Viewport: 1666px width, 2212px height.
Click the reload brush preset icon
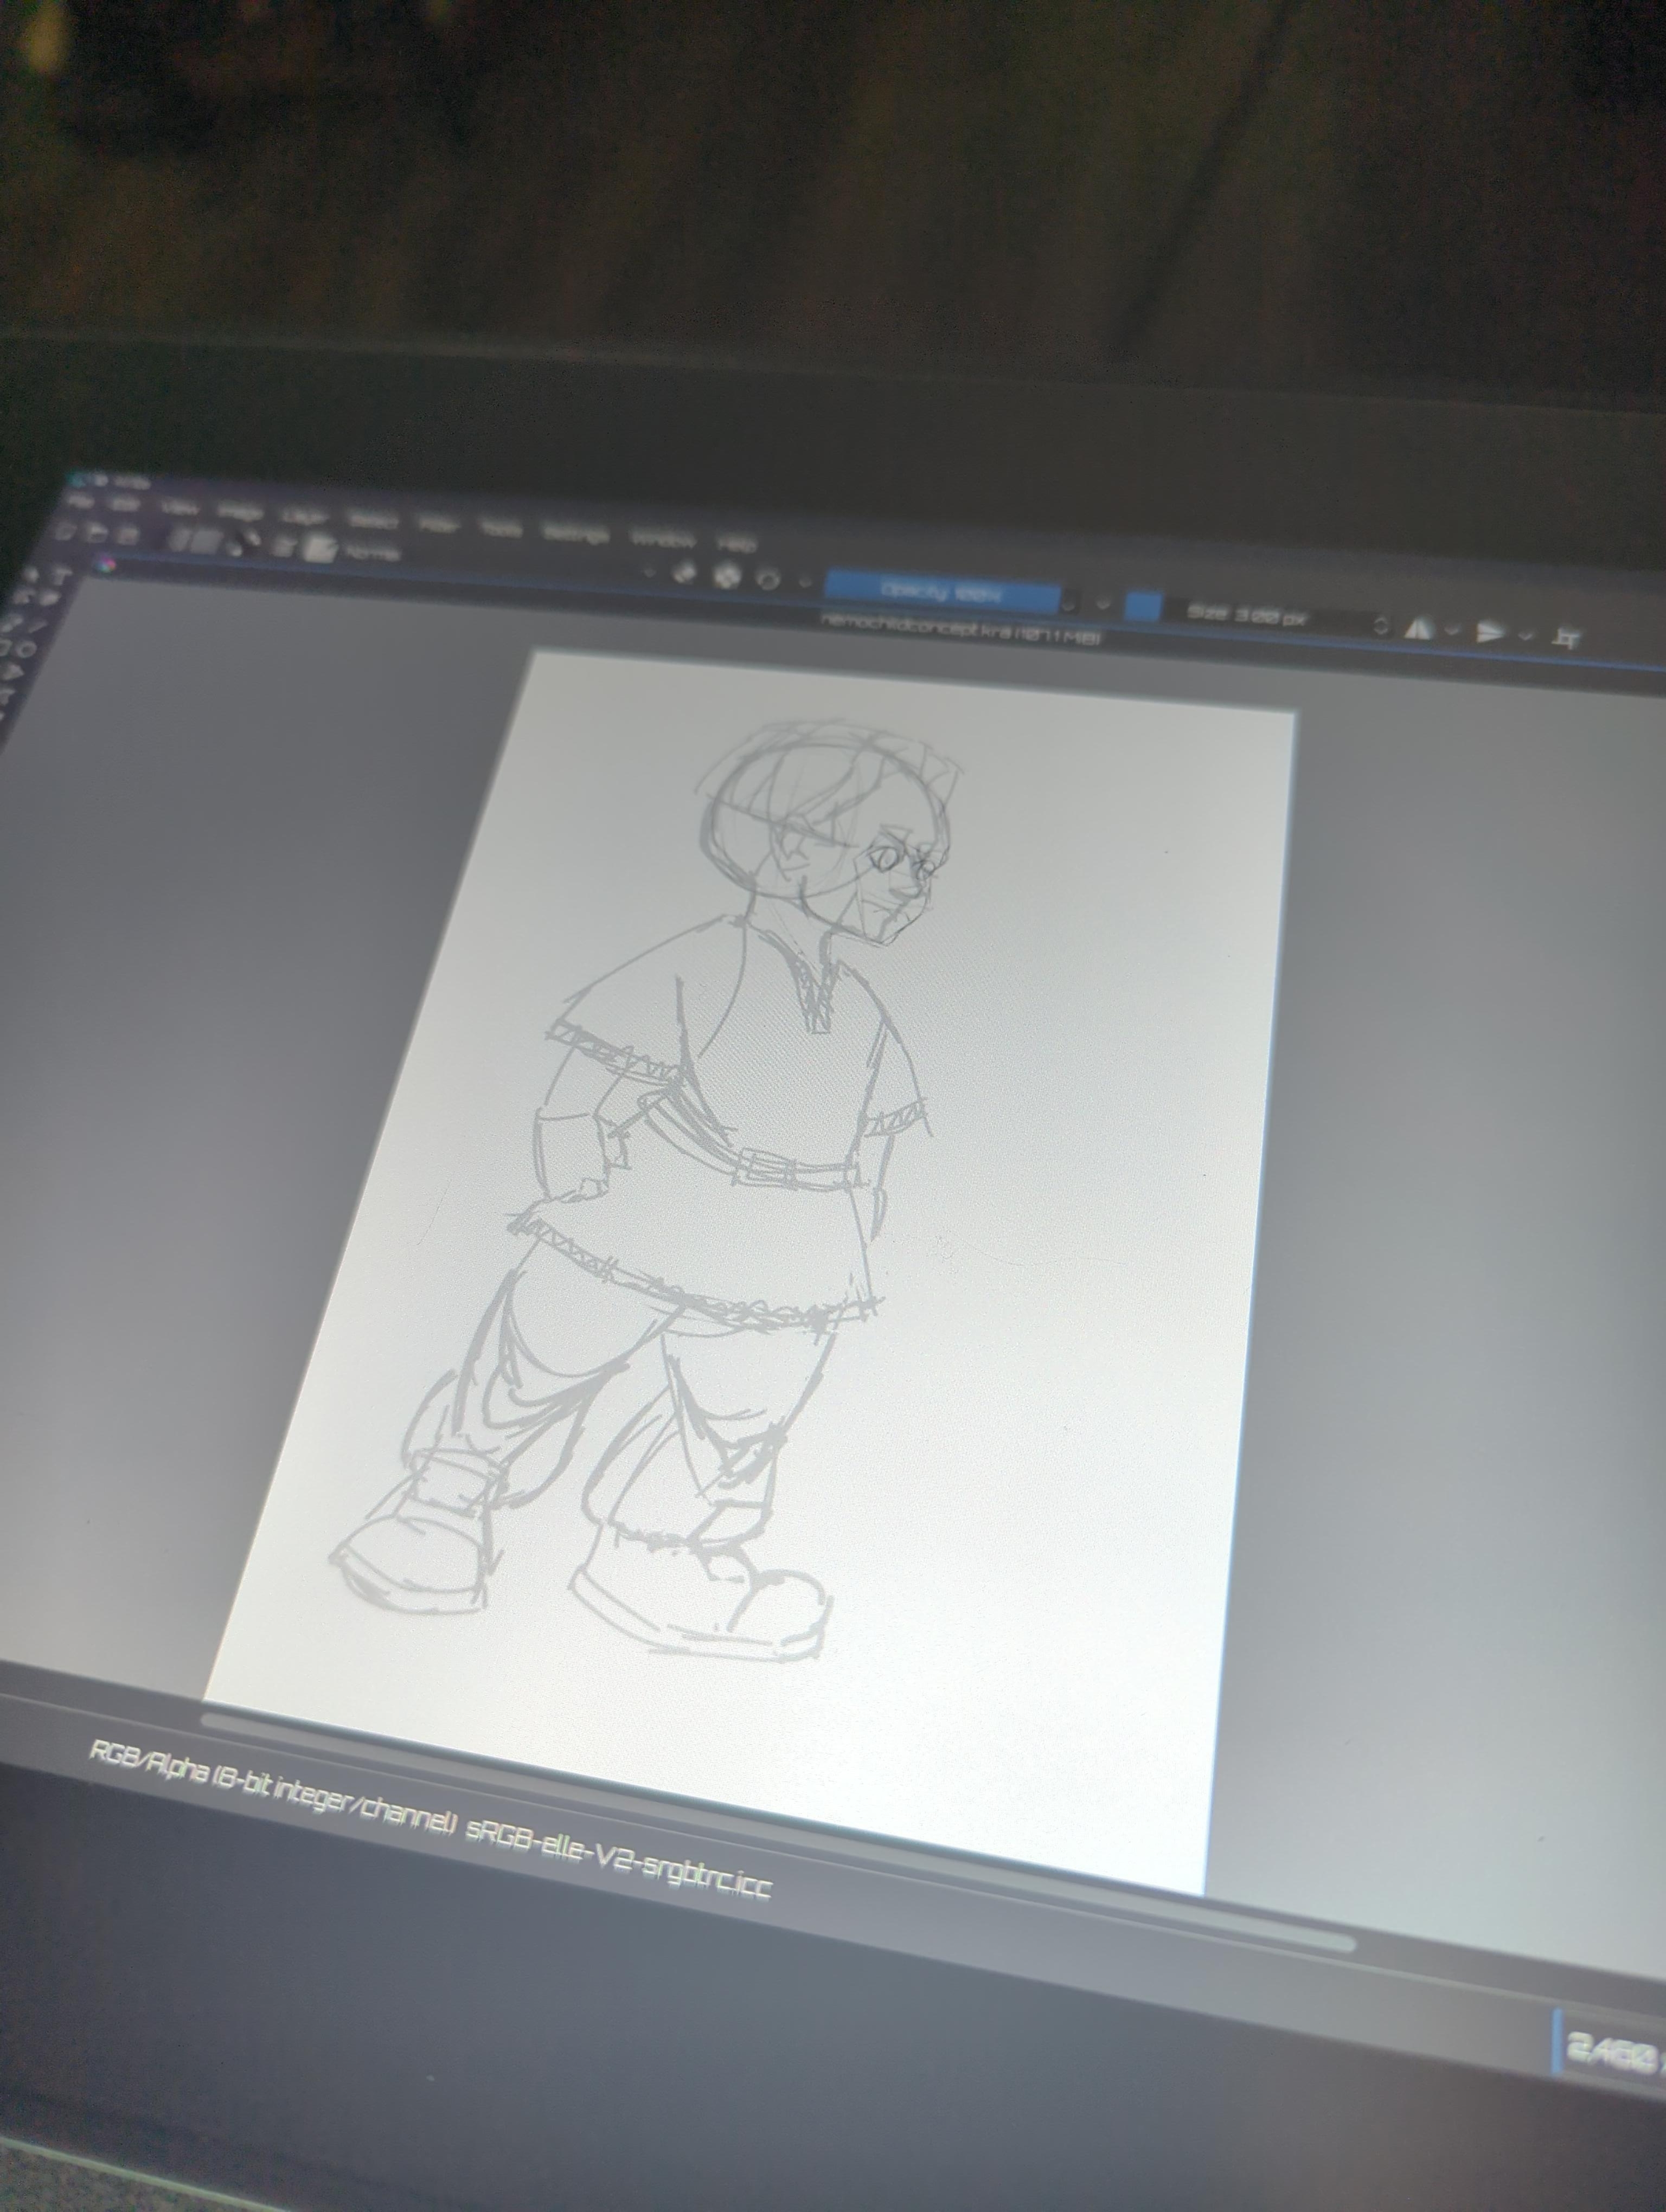(768, 579)
